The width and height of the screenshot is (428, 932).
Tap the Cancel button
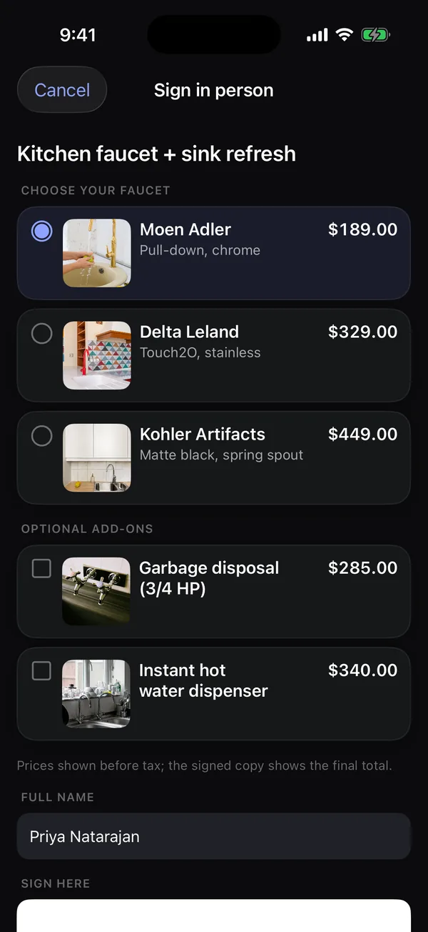pos(62,90)
